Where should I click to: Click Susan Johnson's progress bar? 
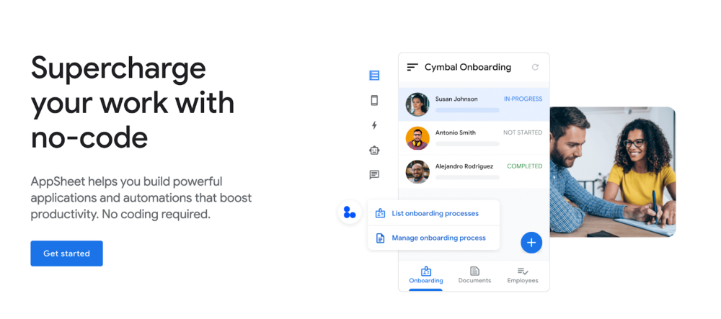[467, 110]
